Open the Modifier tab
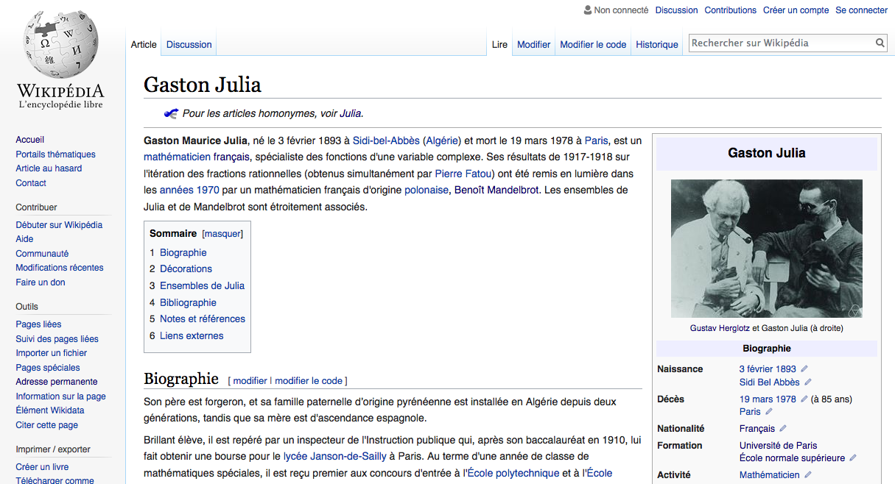This screenshot has width=895, height=484. (534, 45)
